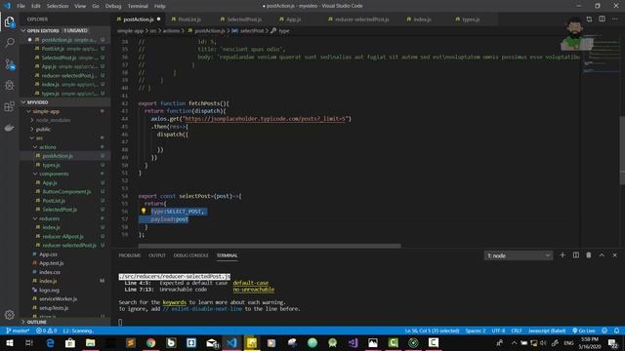Switch to the App.js editor tab
The height and width of the screenshot is (351, 625).
point(293,19)
